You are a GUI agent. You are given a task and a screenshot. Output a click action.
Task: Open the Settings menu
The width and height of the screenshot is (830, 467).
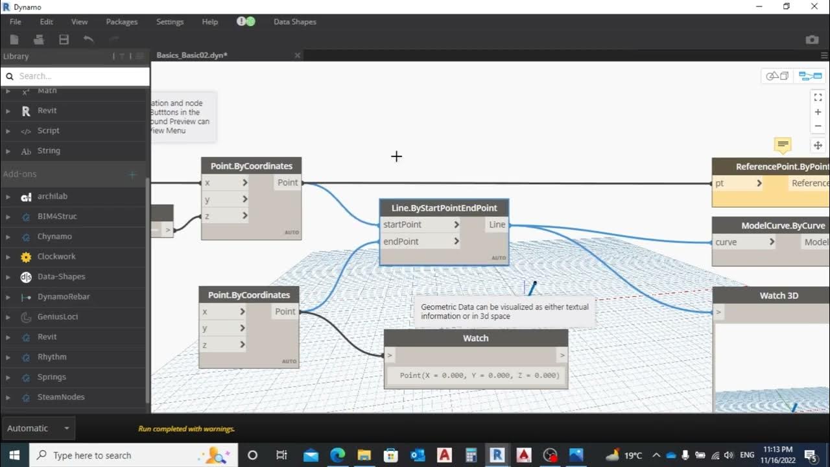(170, 21)
